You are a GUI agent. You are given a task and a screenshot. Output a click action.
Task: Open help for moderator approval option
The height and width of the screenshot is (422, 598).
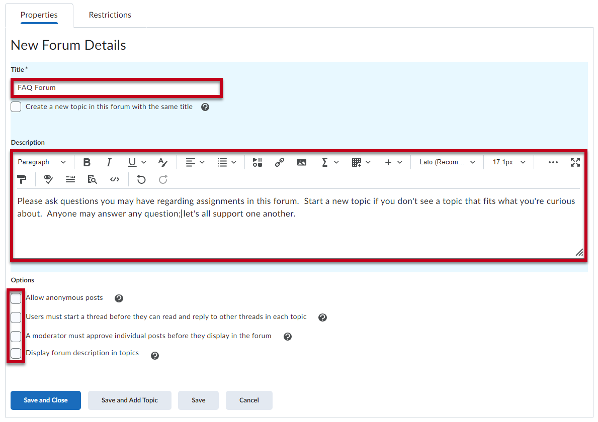(288, 336)
